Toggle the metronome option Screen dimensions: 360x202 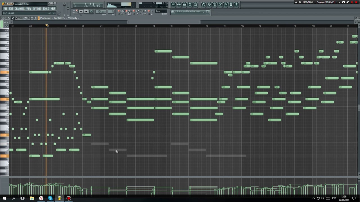point(119,13)
